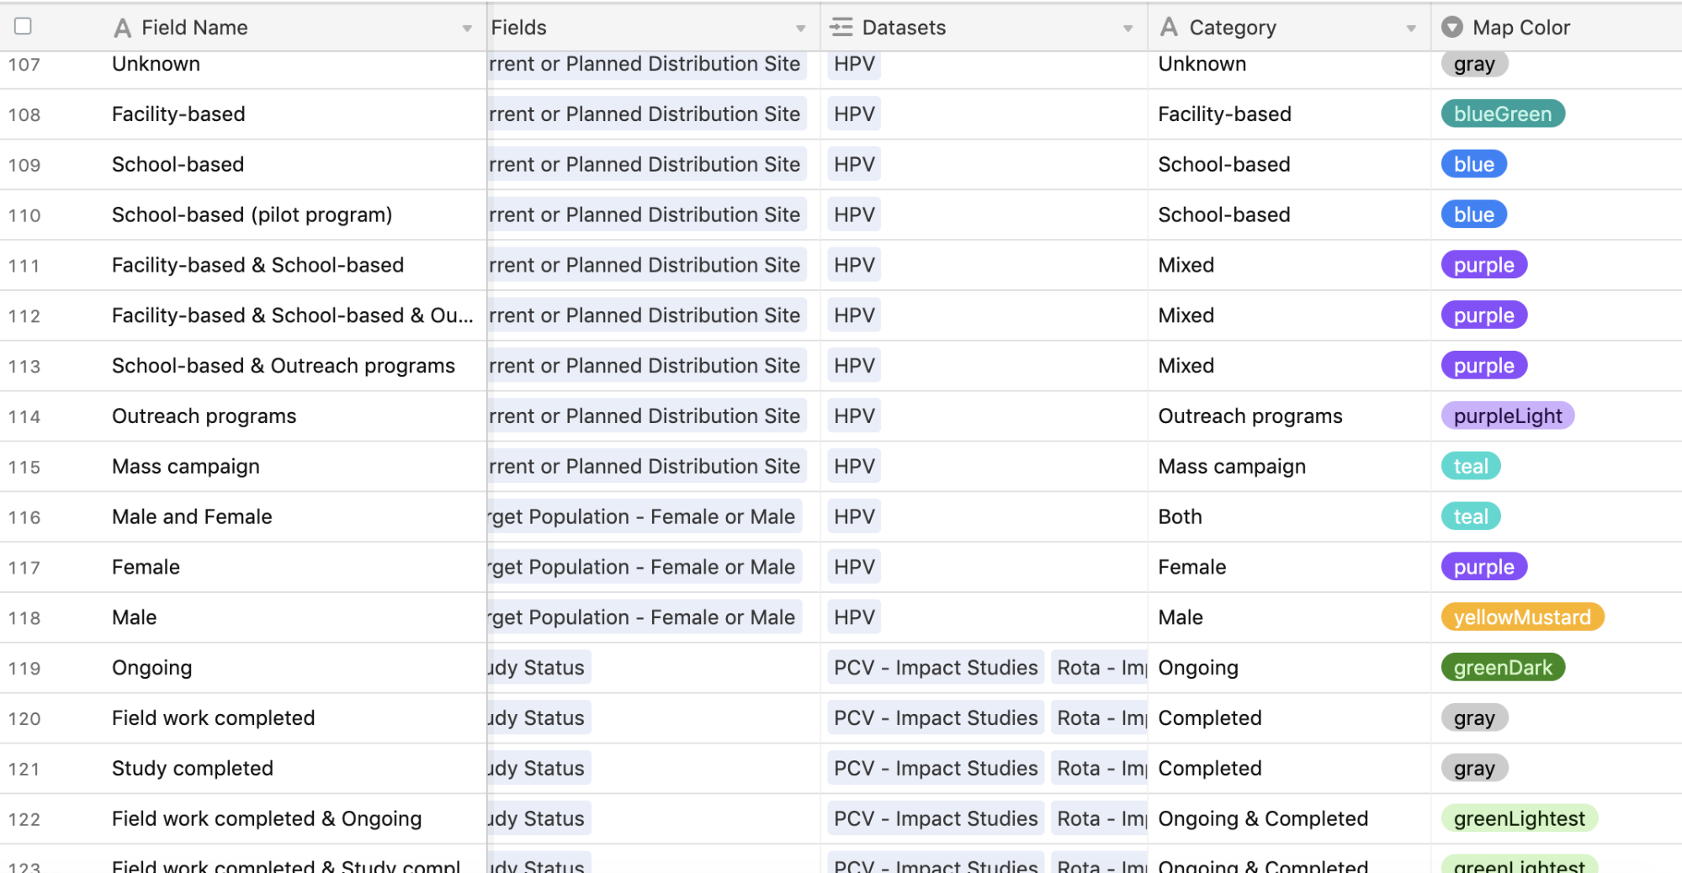
Task: Click 'Outreach programs' in Field Name column
Action: click(204, 416)
